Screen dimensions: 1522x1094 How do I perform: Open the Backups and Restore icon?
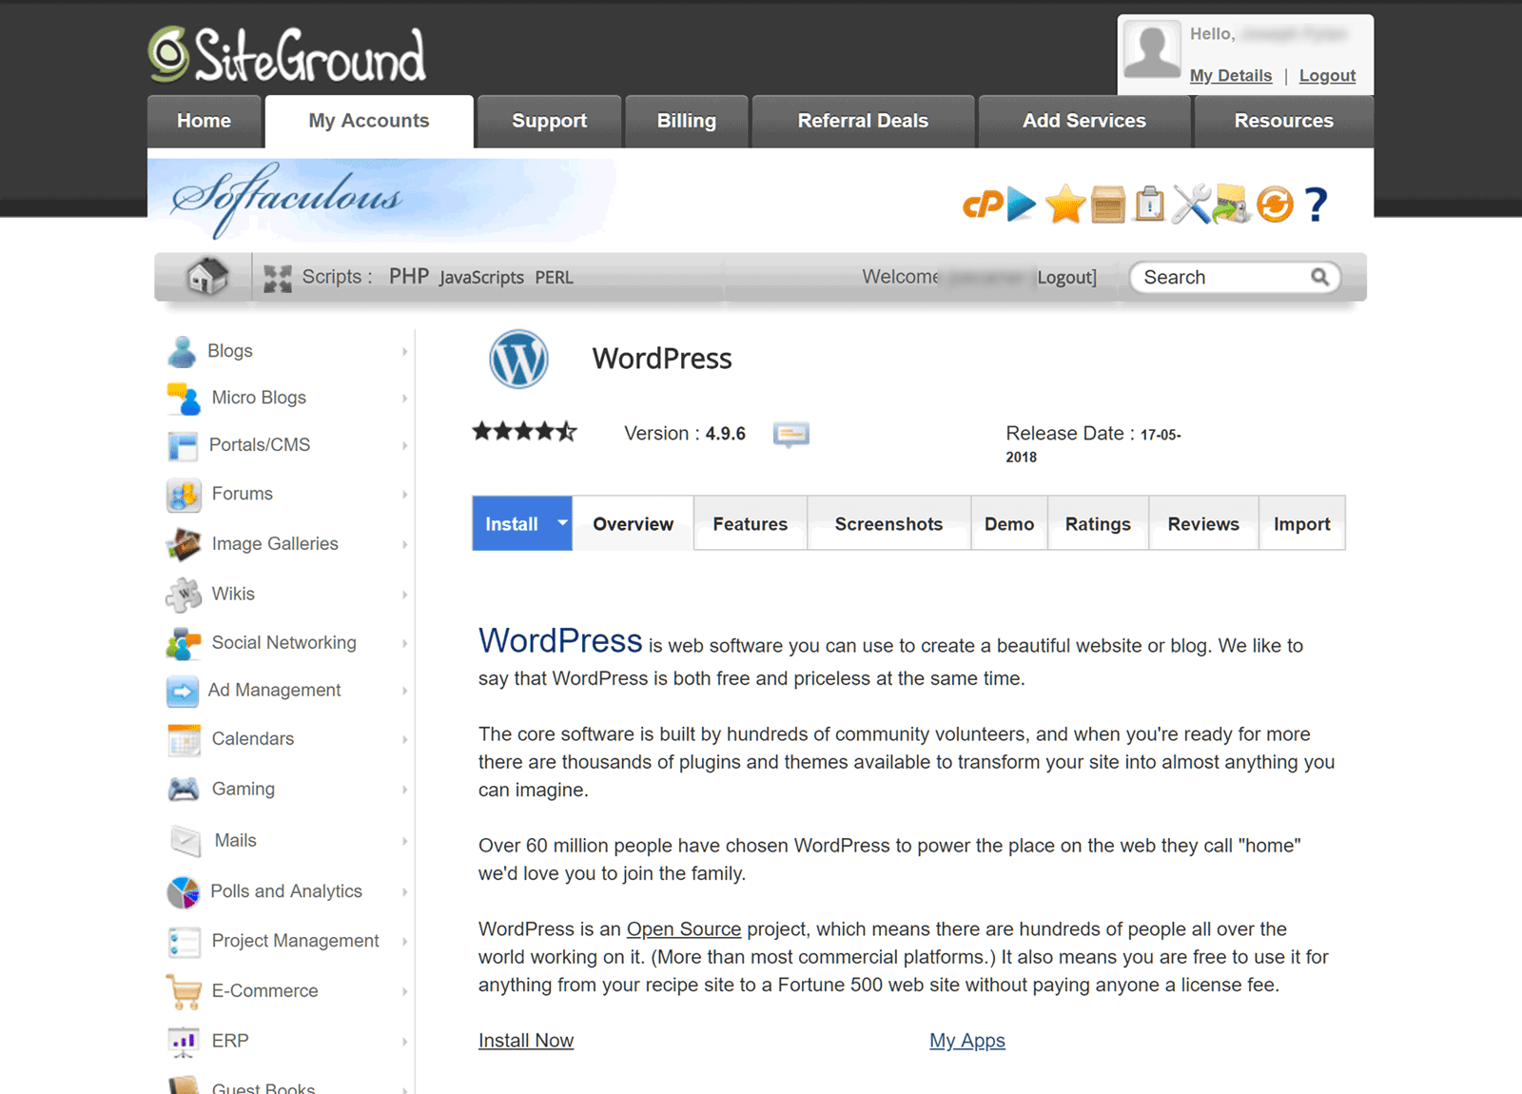click(x=1232, y=204)
